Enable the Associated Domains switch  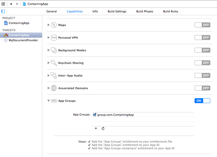(x=202, y=88)
